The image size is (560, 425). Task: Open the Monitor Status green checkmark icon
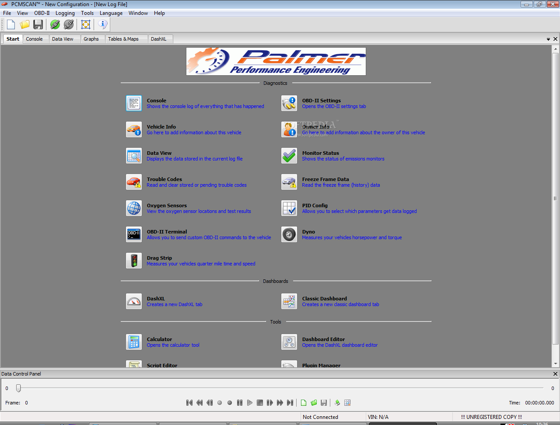click(289, 156)
